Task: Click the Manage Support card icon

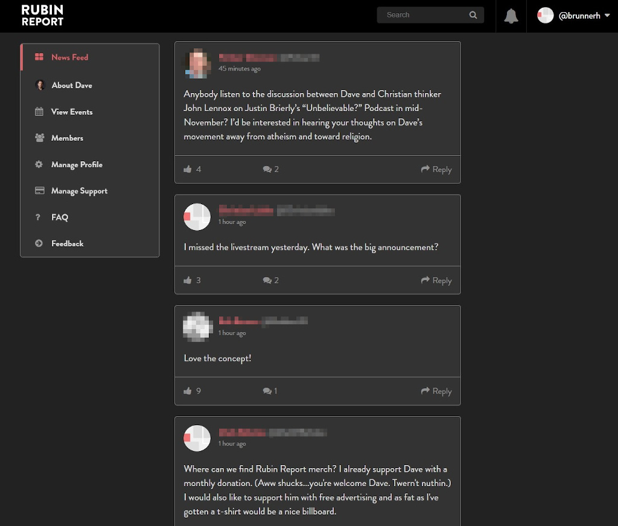Action: click(x=39, y=190)
